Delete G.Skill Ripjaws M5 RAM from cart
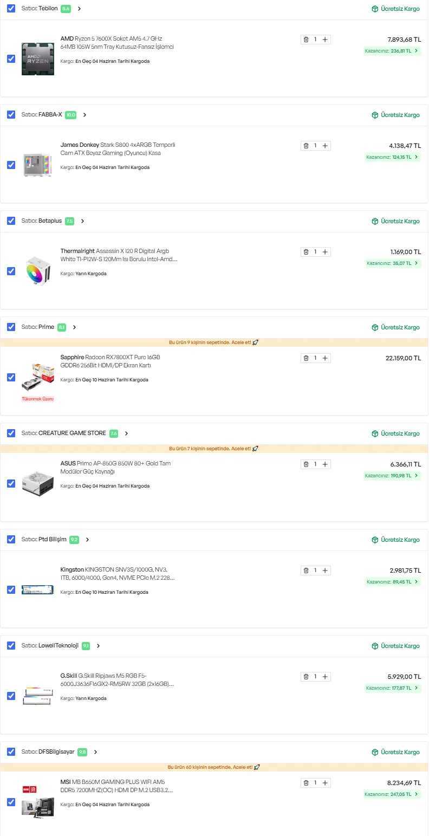The width and height of the screenshot is (430, 836). click(306, 677)
